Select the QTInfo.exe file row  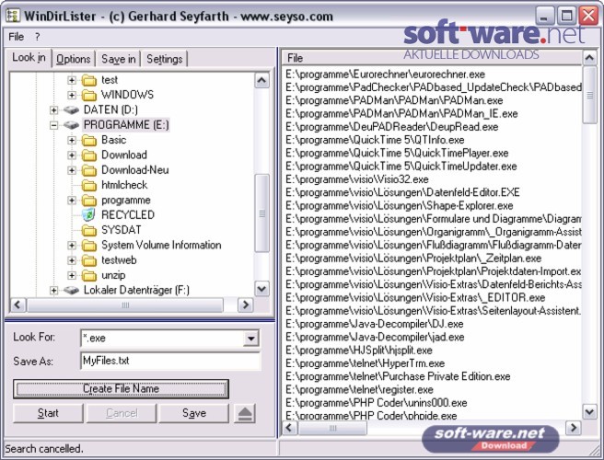click(x=375, y=140)
